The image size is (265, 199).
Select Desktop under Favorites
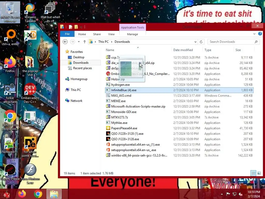point(79,57)
